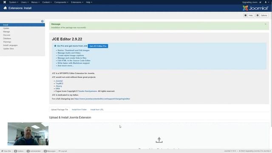Click the Fugue icons author name link
This screenshot has height=153, width=272.
click(88, 91)
